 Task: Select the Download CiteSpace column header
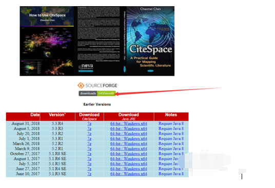(89, 117)
